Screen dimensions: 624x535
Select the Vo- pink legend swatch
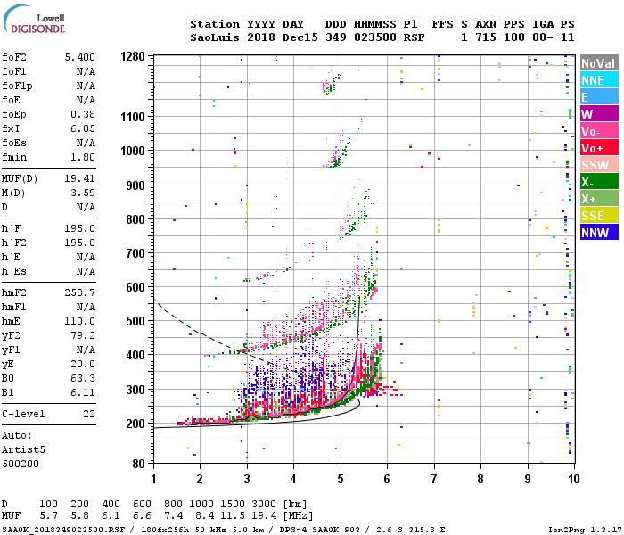[x=599, y=131]
